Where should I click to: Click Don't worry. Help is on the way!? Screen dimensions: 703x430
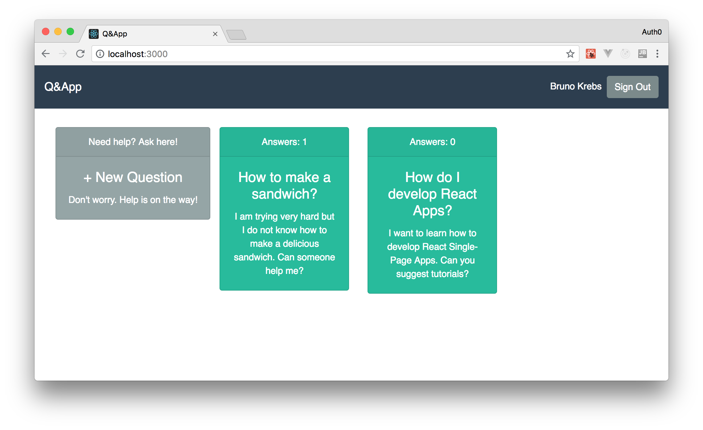(x=133, y=200)
